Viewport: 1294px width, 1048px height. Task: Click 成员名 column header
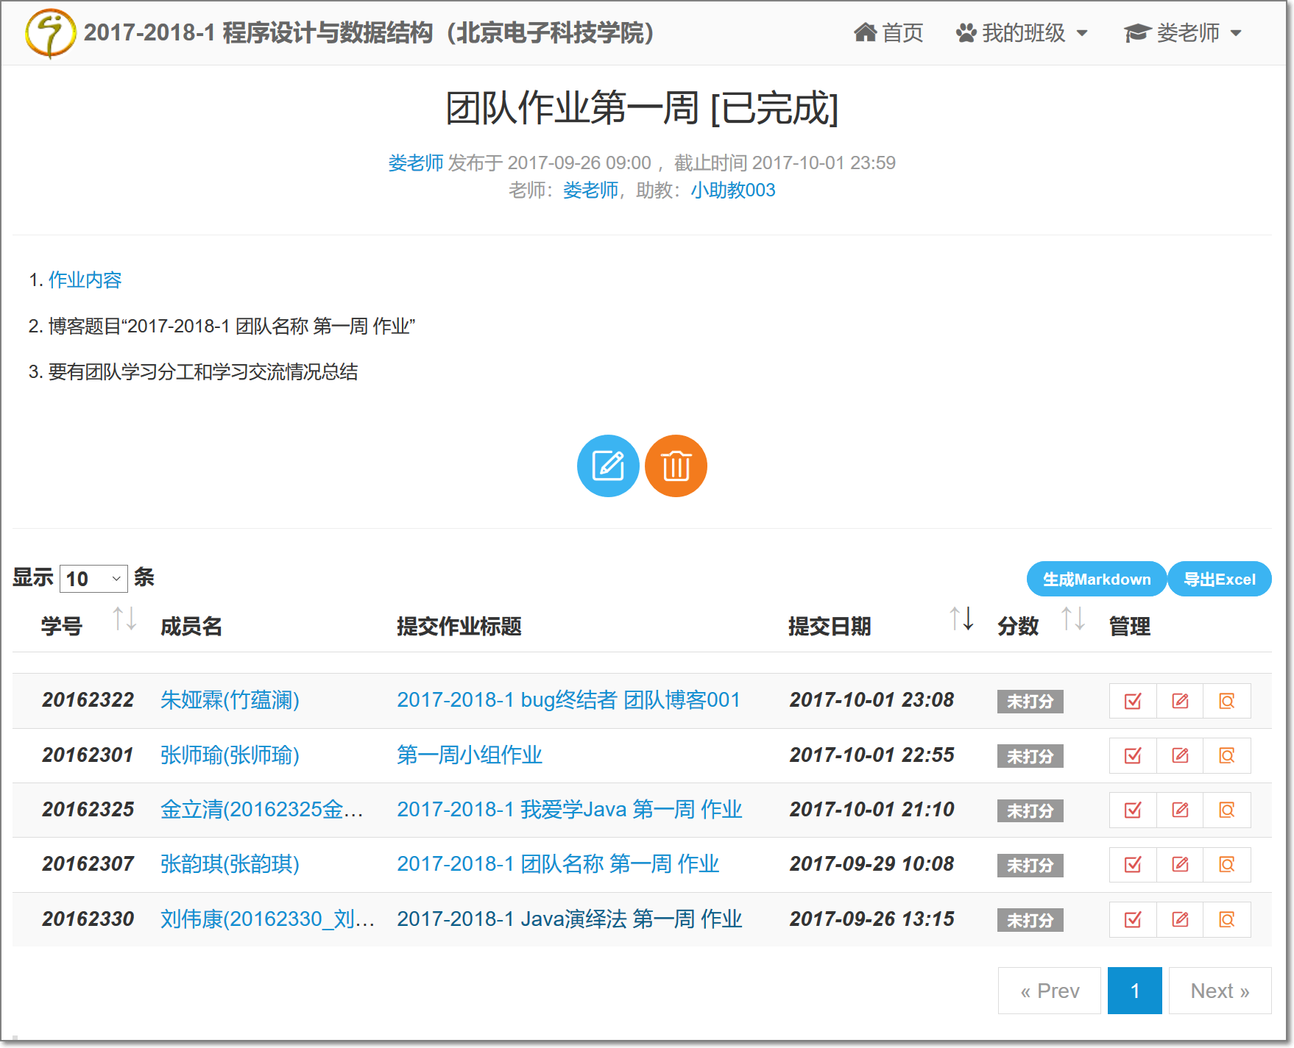(x=191, y=627)
